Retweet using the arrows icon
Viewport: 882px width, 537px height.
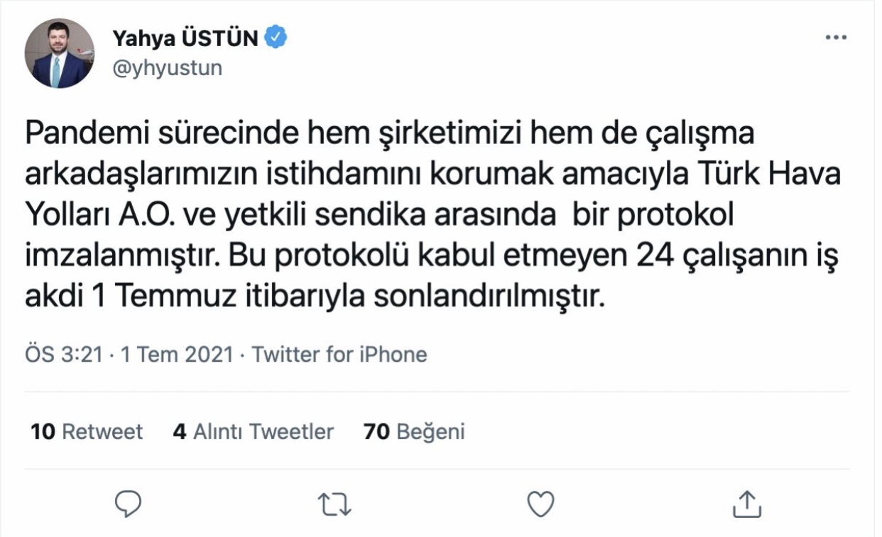336,504
